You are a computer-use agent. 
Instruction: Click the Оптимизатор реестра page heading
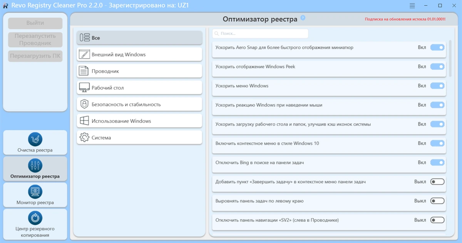coord(260,19)
